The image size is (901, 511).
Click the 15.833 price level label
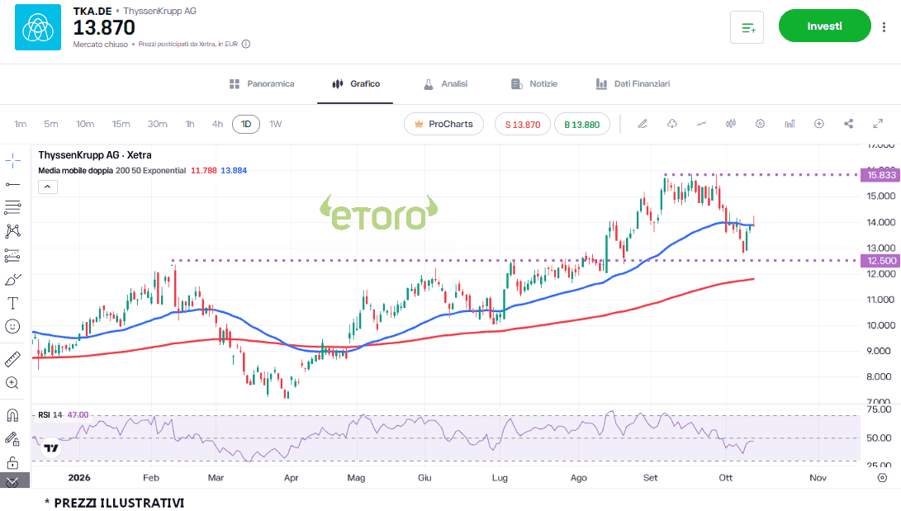[880, 175]
